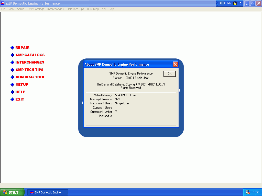Click the 'Memory Utilization:' label
Screen dimensions: 262x196
tap(101, 99)
